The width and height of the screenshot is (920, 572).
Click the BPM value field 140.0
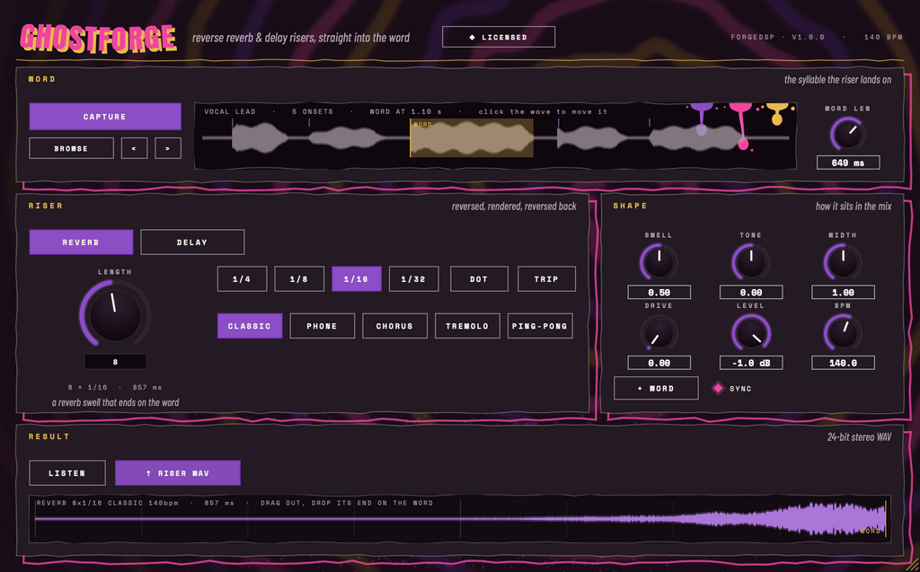843,363
